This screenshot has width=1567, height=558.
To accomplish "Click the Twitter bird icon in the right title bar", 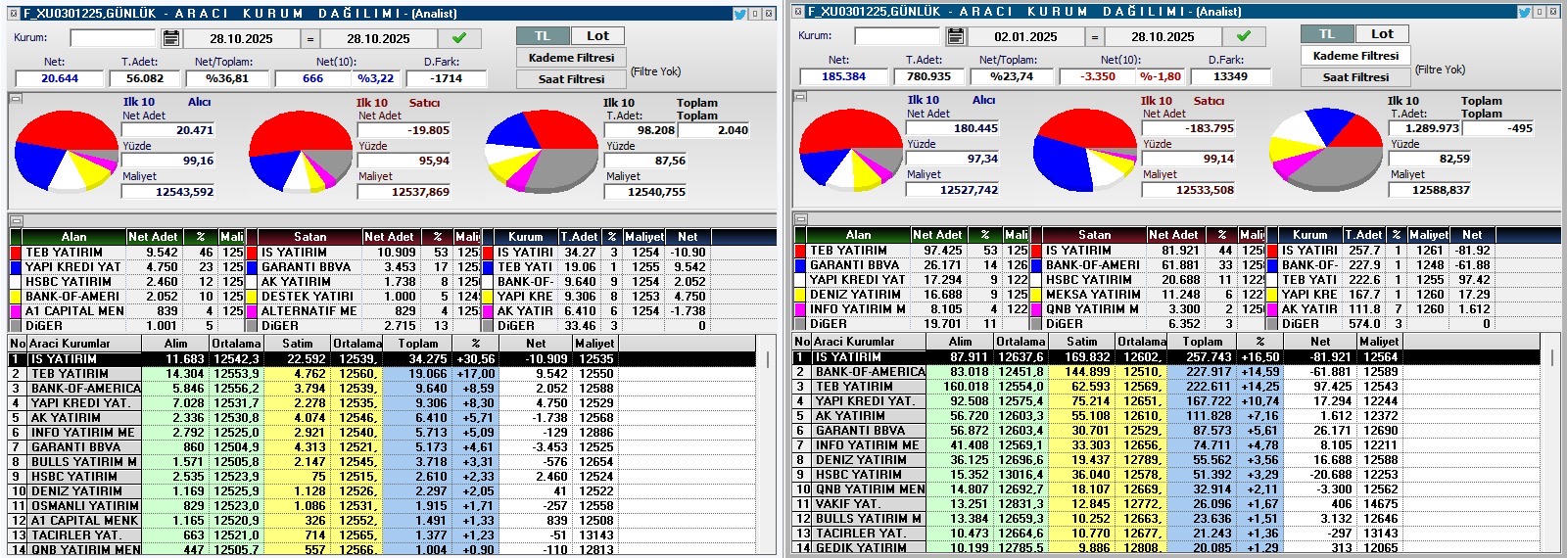I will (1525, 12).
